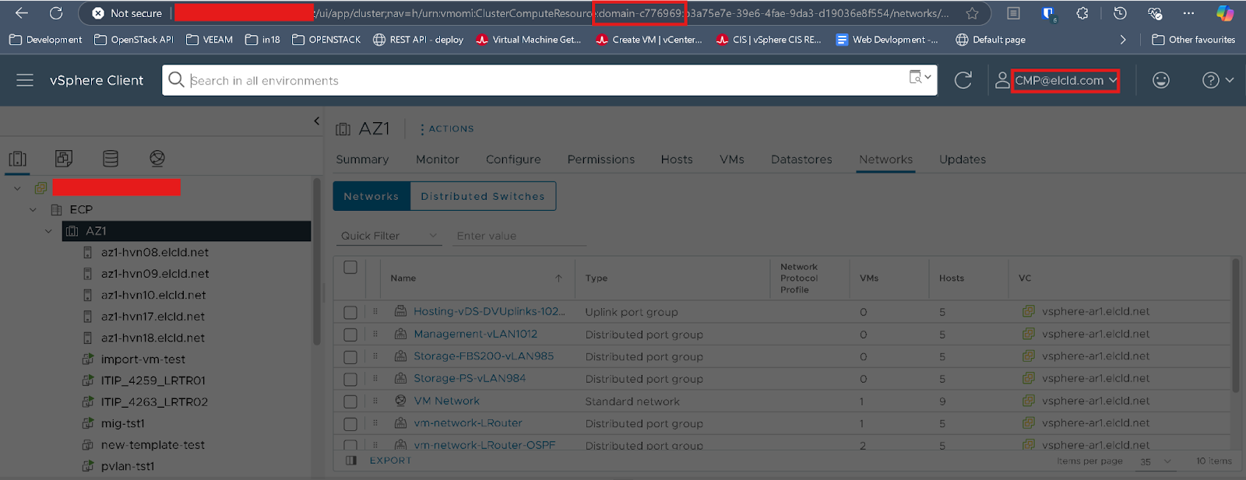The image size is (1246, 480).
Task: Open the Updates tab
Action: 963,159
